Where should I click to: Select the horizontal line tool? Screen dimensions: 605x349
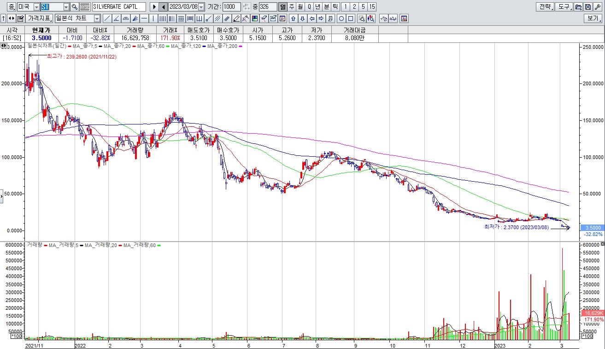(x=144, y=18)
